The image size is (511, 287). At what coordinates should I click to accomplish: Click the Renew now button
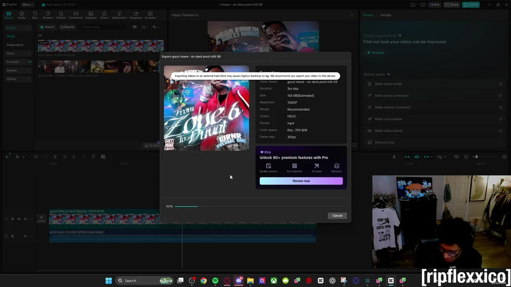(x=301, y=181)
